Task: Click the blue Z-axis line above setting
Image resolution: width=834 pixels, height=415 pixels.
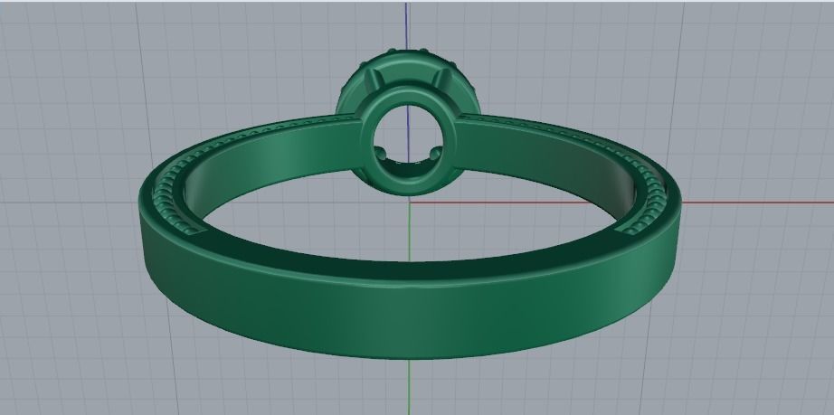Action: tap(407, 25)
